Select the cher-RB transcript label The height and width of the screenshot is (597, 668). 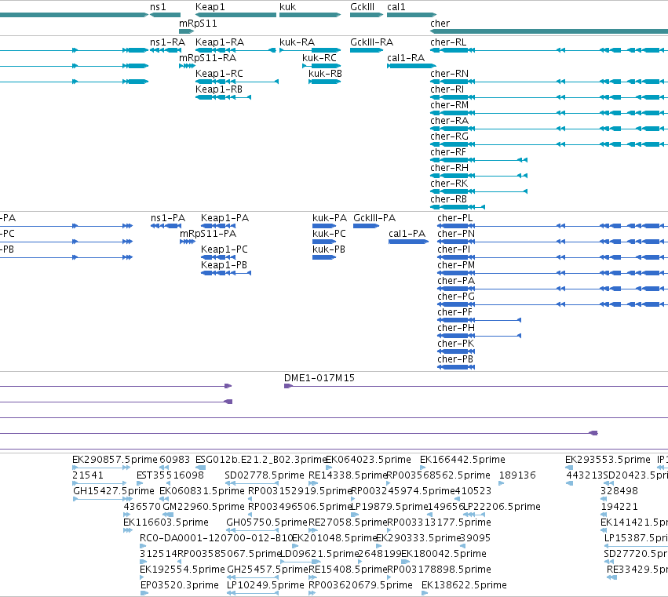point(448,199)
